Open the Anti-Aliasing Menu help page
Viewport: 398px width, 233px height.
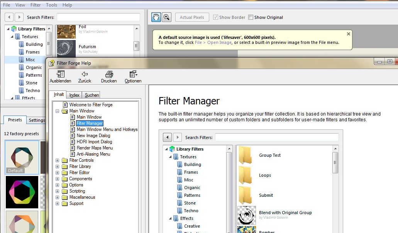93,154
